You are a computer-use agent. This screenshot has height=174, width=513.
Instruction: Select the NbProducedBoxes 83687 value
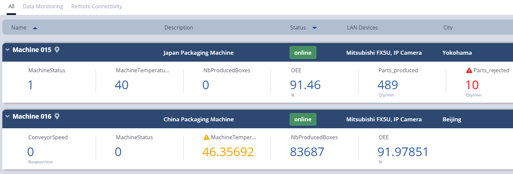pos(307,152)
